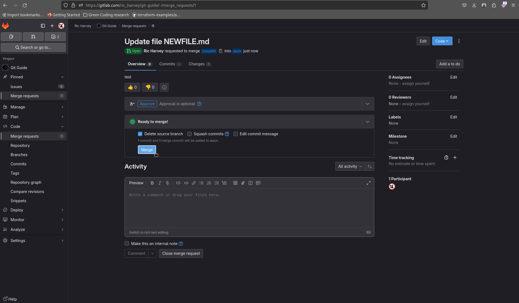Open assigned merge requests shortcut icon
The image size is (519, 303).
pos(33,37)
